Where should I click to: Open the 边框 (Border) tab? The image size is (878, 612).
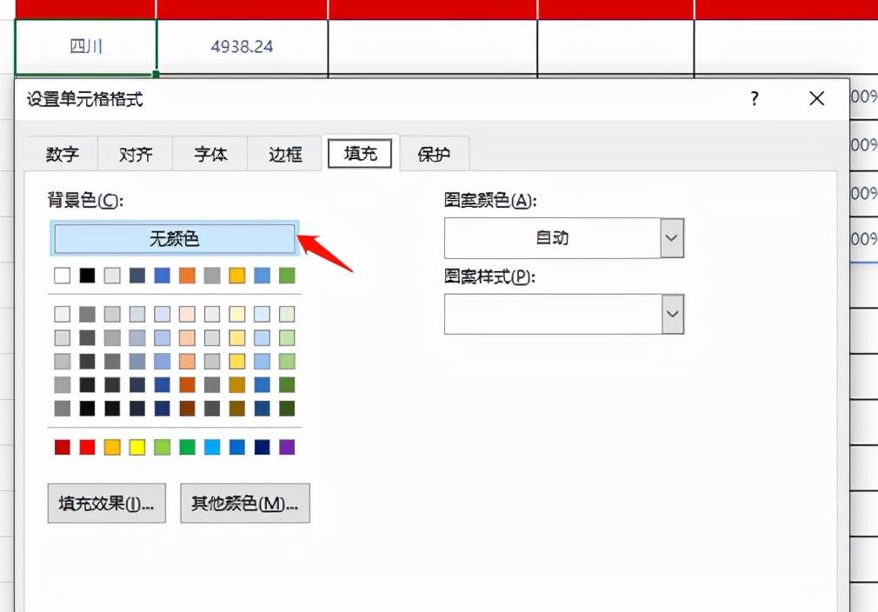[x=284, y=154]
